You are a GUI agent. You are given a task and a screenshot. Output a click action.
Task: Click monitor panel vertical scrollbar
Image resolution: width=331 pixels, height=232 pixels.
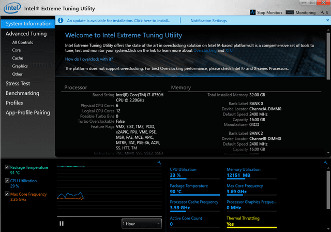click(x=328, y=190)
